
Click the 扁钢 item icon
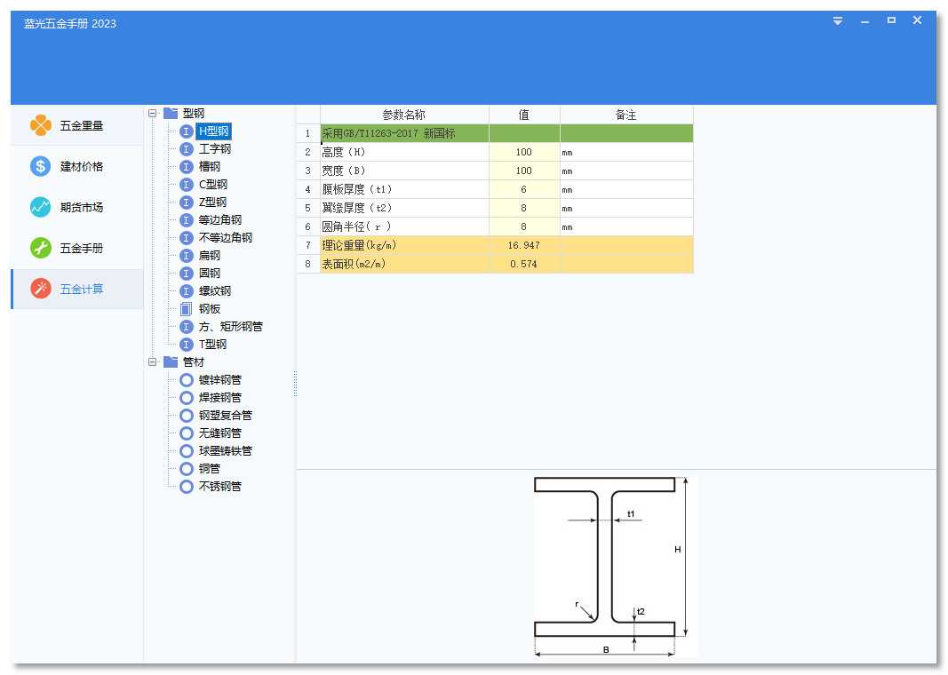pyautogui.click(x=187, y=256)
